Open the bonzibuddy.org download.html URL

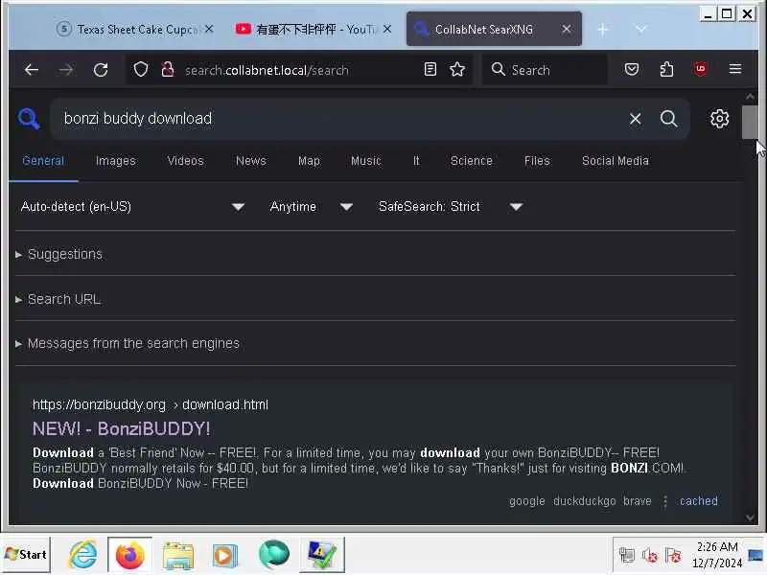(x=151, y=404)
